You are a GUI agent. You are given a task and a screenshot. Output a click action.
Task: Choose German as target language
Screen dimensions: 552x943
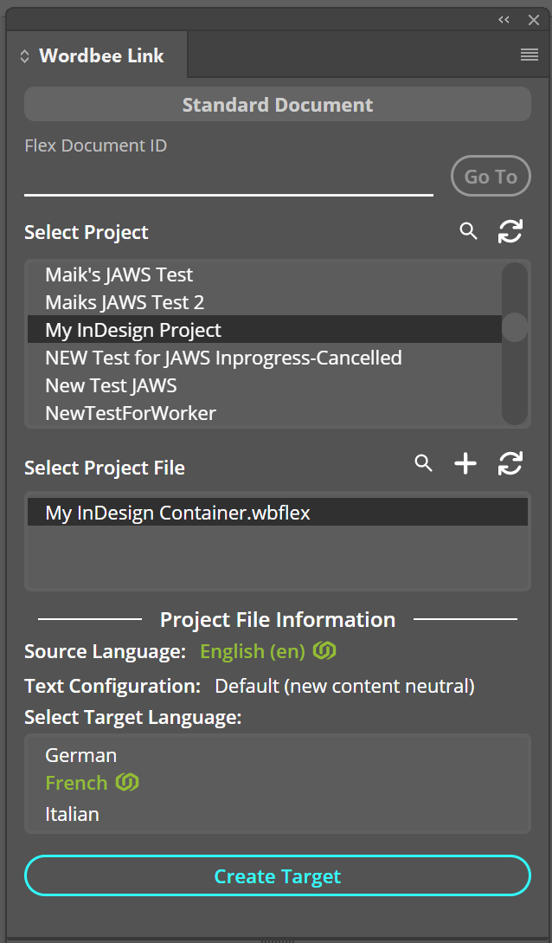coord(81,755)
